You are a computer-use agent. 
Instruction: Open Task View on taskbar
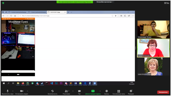tap(13, 83)
